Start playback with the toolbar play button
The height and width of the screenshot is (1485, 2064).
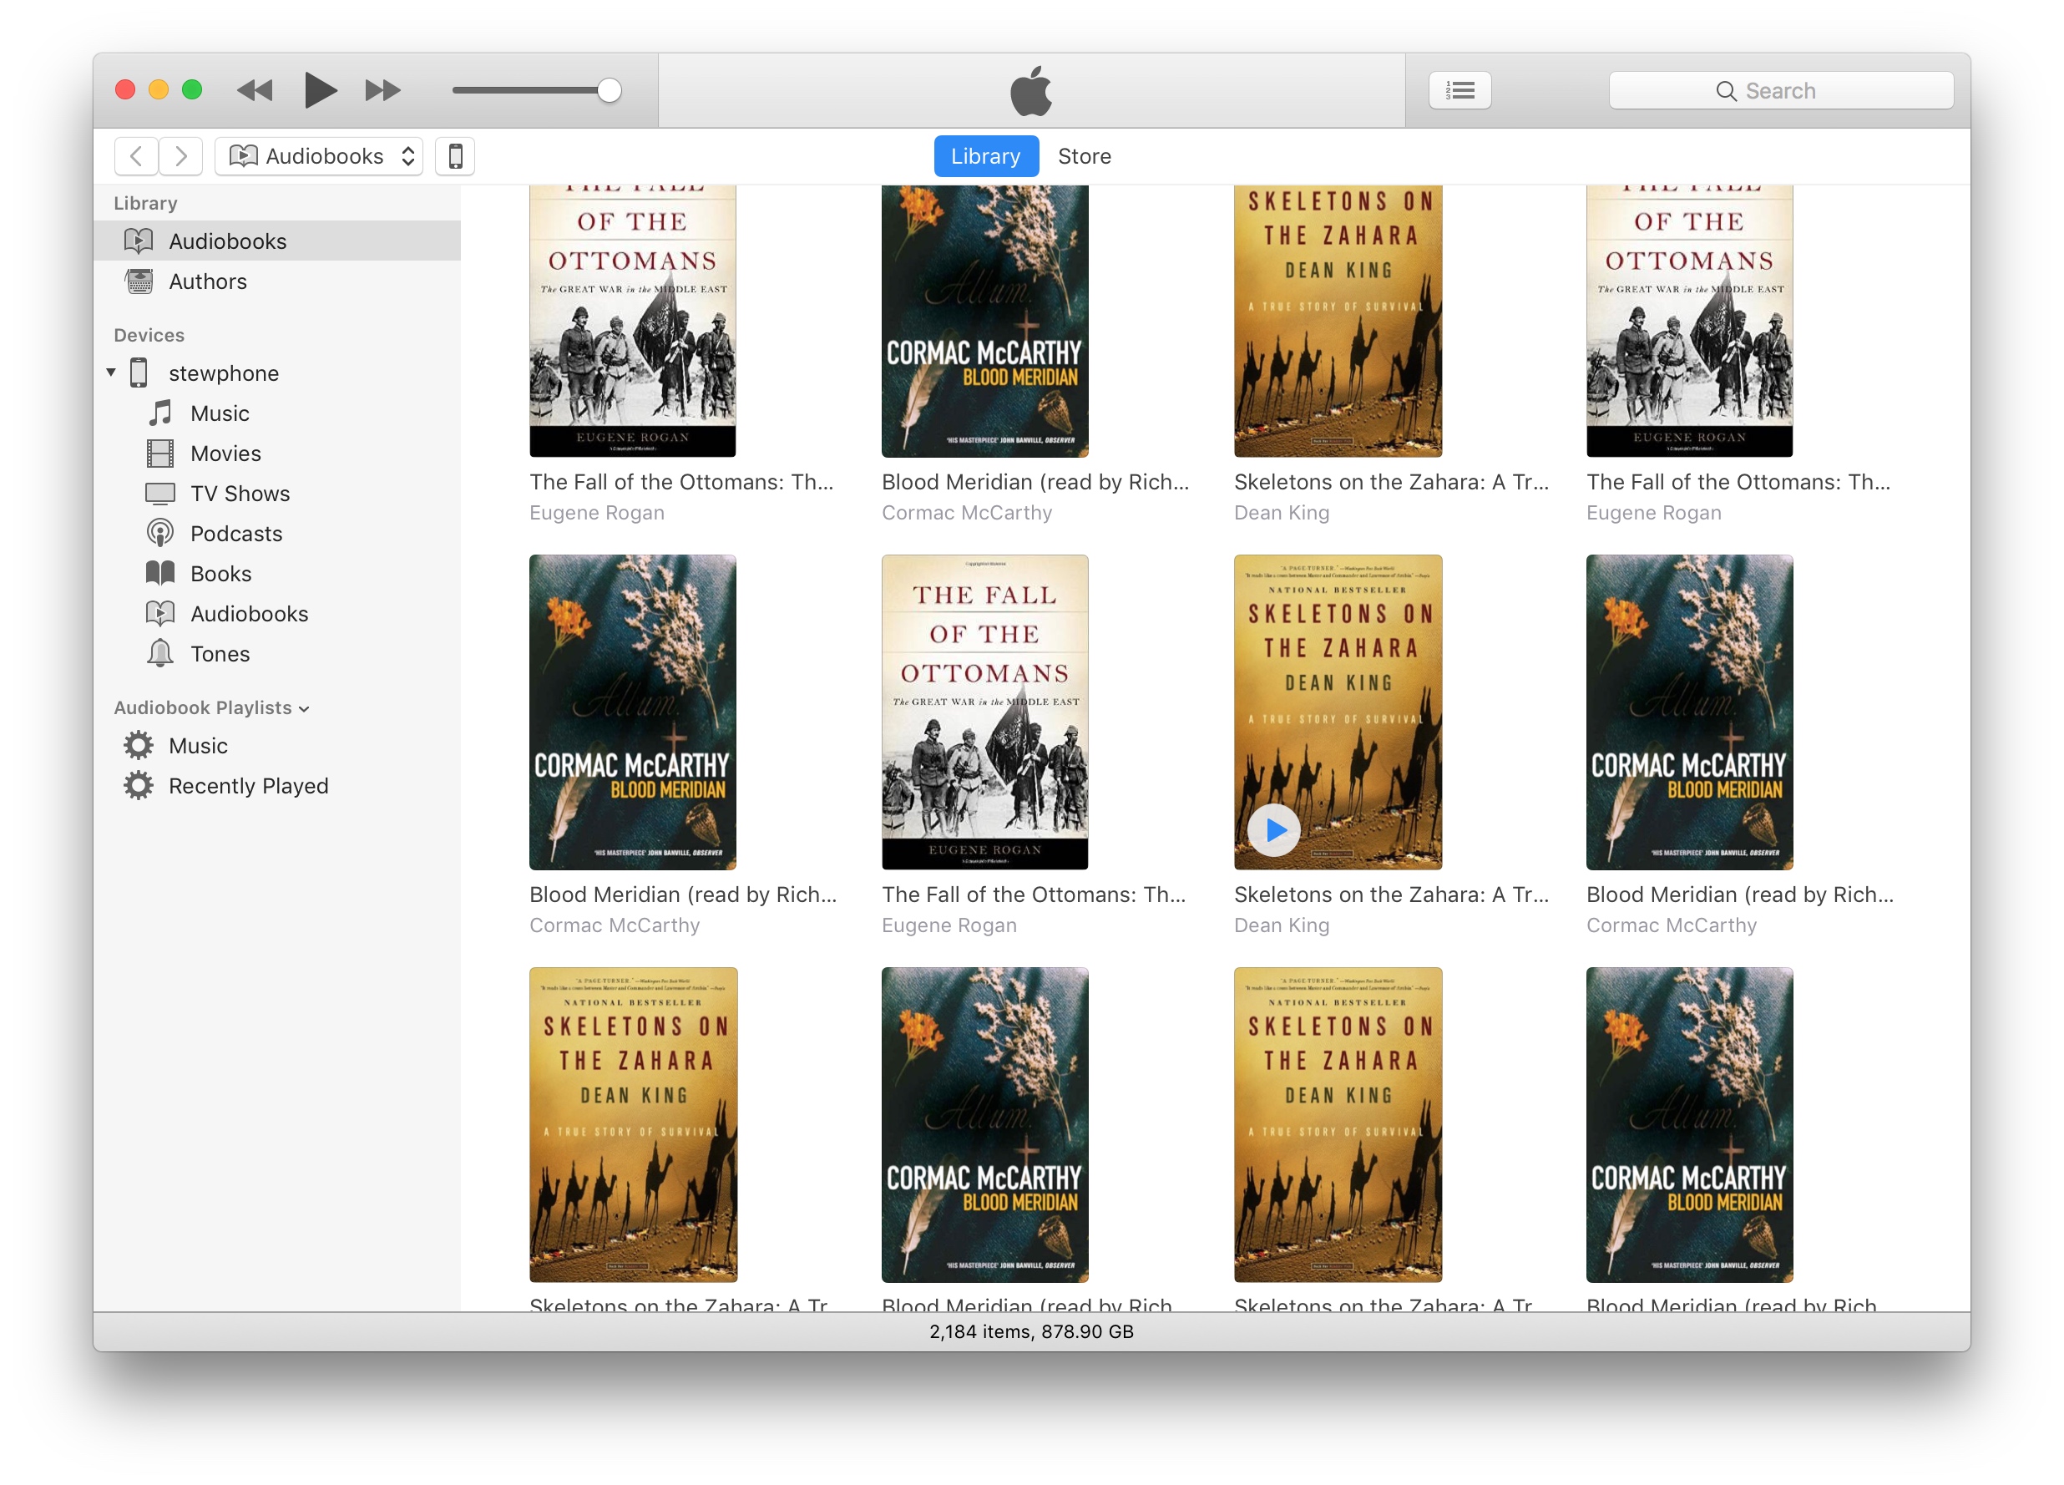321,90
